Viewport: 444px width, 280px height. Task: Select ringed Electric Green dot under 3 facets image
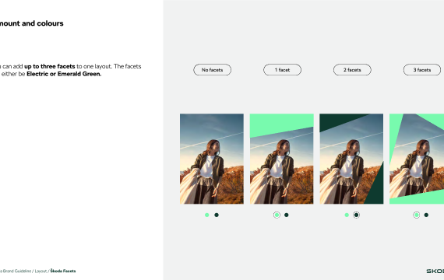pos(417,215)
